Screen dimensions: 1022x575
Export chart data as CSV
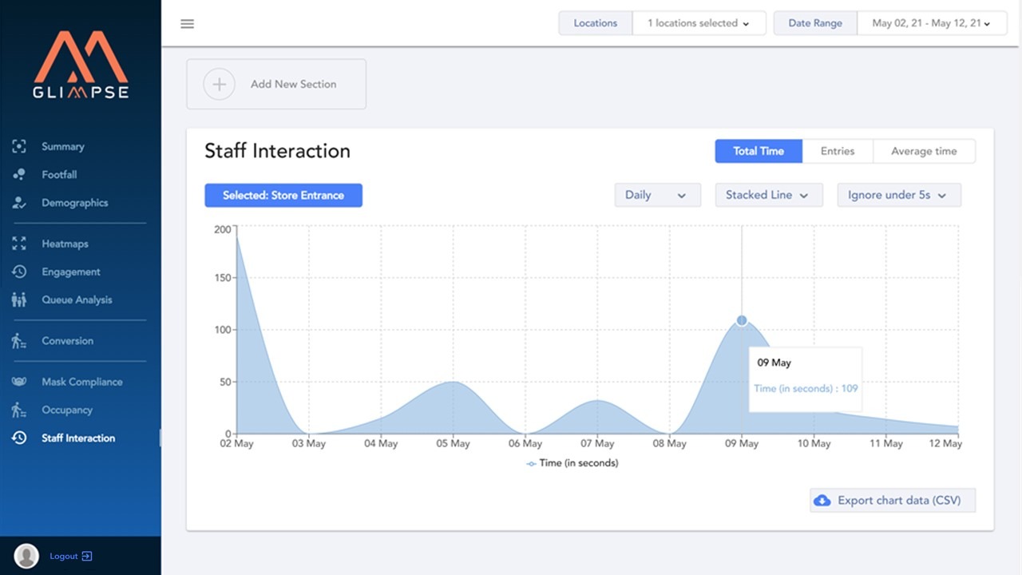[892, 500]
